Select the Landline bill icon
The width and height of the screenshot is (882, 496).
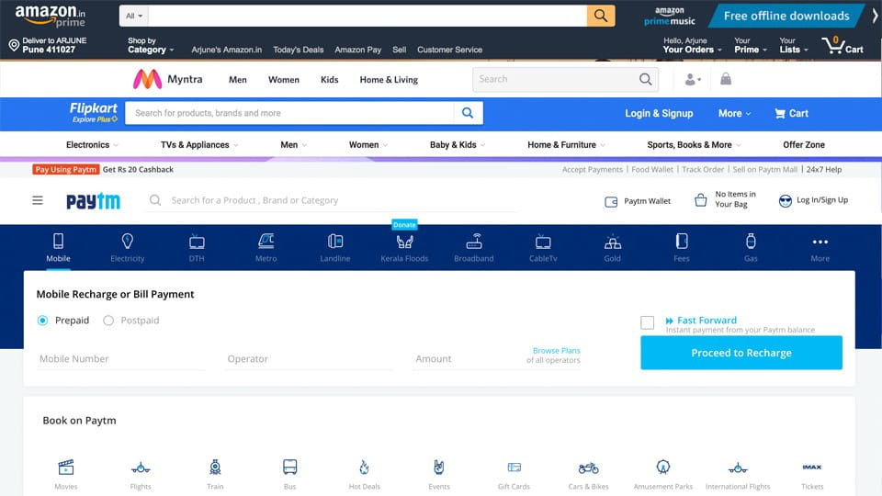pos(335,242)
